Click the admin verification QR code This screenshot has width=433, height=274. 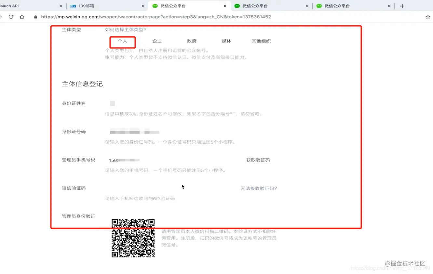click(x=133, y=238)
